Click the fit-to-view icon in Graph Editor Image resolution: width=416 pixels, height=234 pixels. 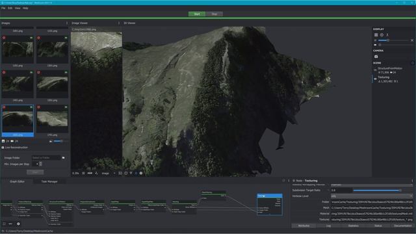[4, 224]
